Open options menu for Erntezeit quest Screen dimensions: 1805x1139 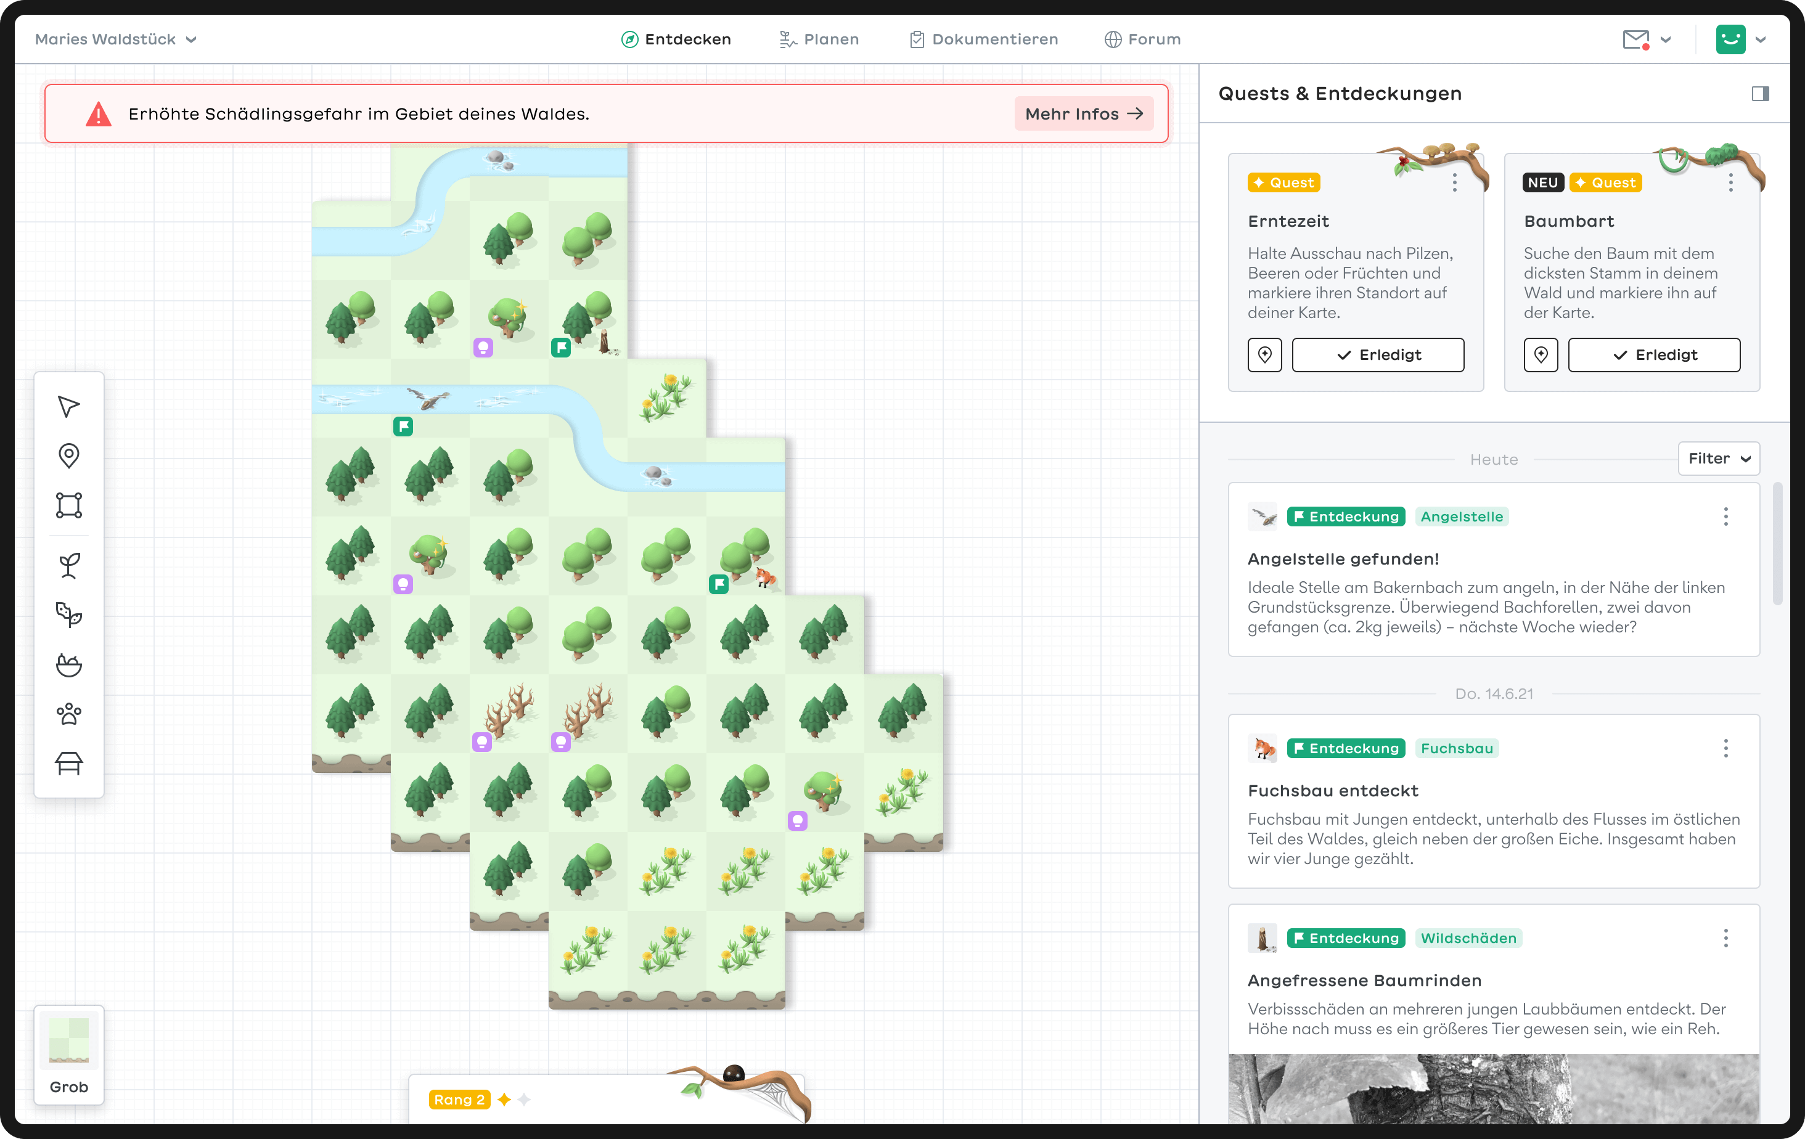pos(1454,183)
